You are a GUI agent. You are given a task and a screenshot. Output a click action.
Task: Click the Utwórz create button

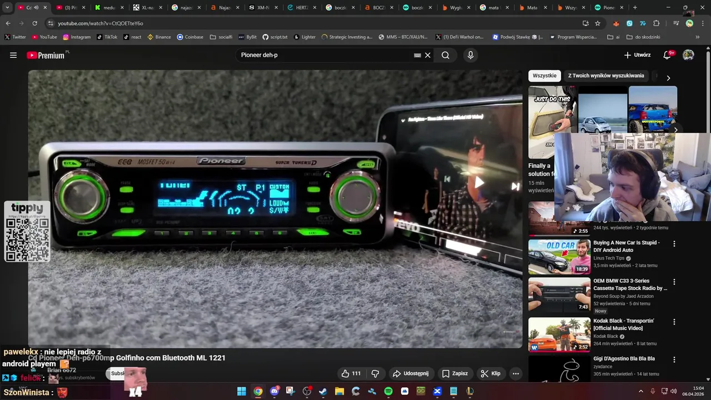tap(637, 55)
